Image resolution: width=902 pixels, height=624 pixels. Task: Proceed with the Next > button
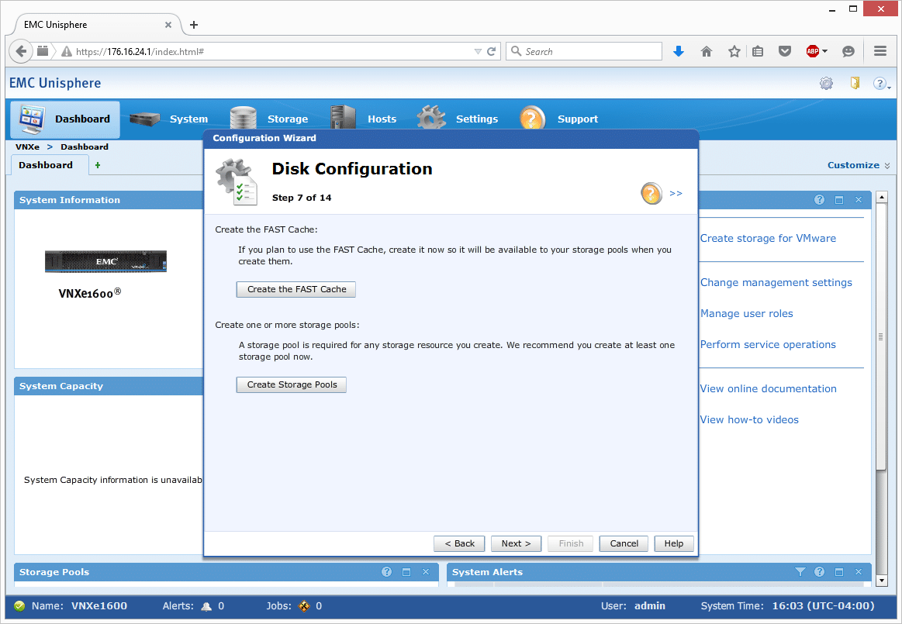516,543
